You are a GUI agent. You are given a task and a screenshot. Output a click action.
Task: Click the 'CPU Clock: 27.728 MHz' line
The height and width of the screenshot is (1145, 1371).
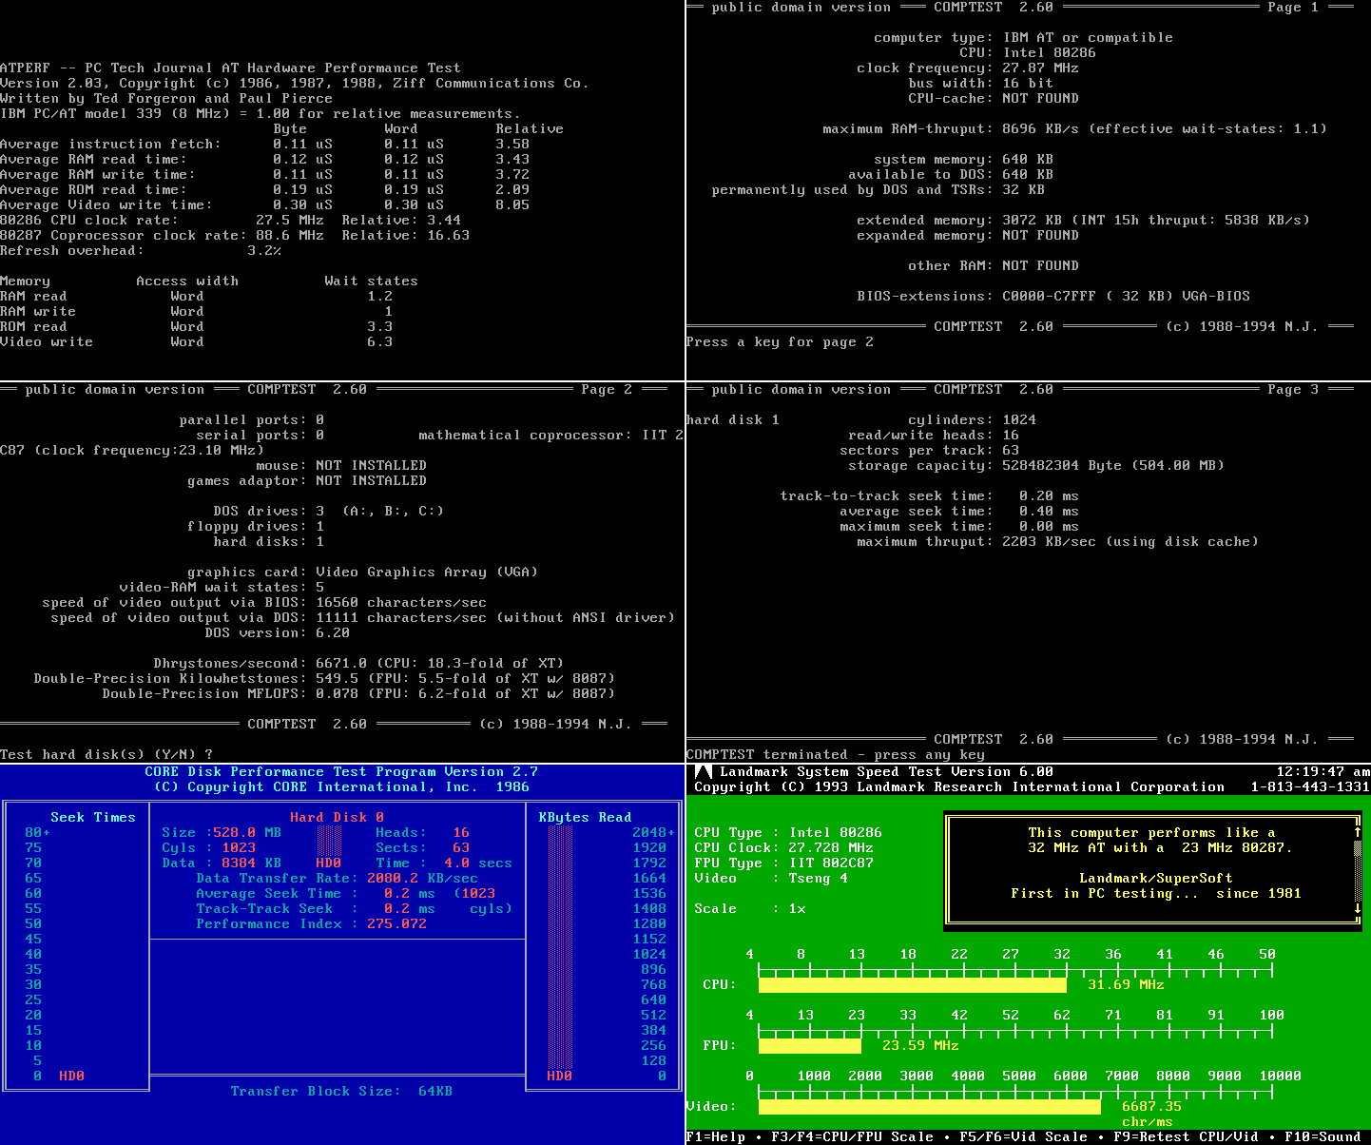pyautogui.click(x=784, y=847)
